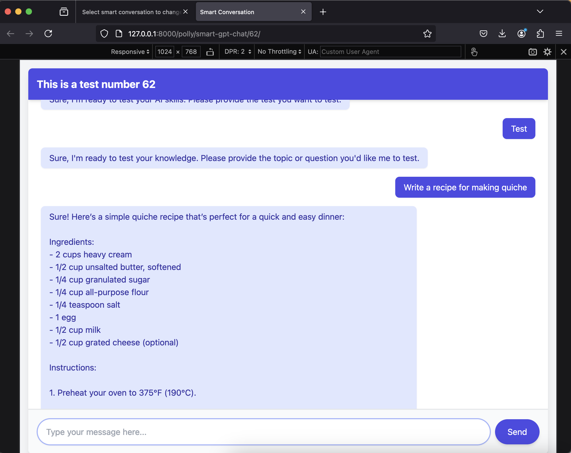Take a screenshot of the viewport

532,52
